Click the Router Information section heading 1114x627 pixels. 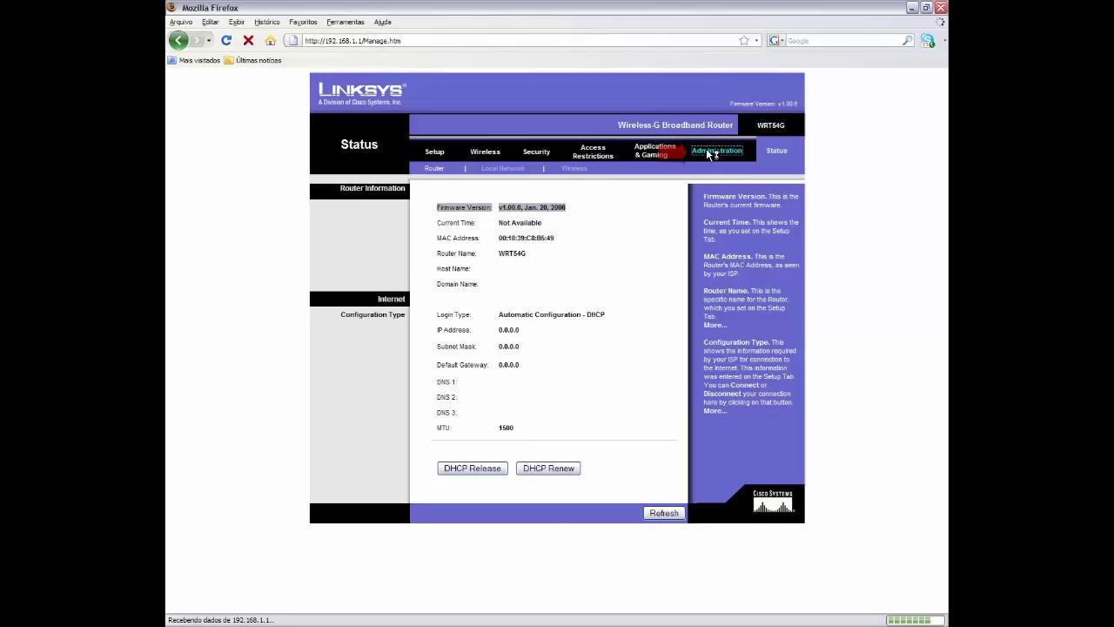click(372, 188)
